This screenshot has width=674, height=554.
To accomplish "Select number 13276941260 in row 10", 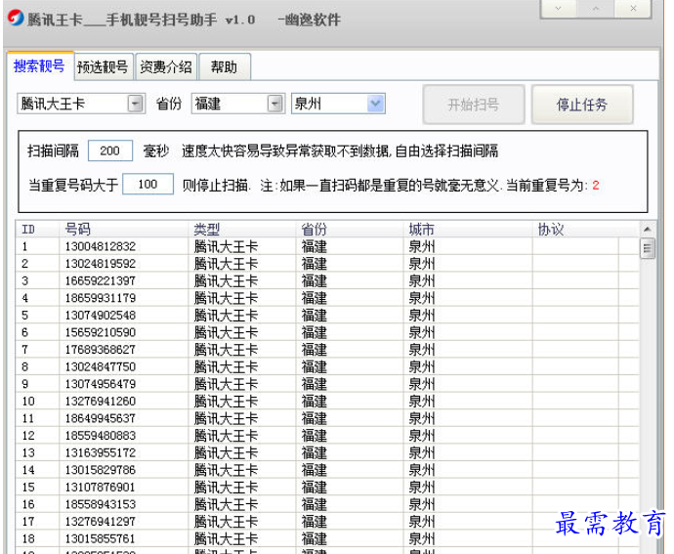I will (101, 402).
